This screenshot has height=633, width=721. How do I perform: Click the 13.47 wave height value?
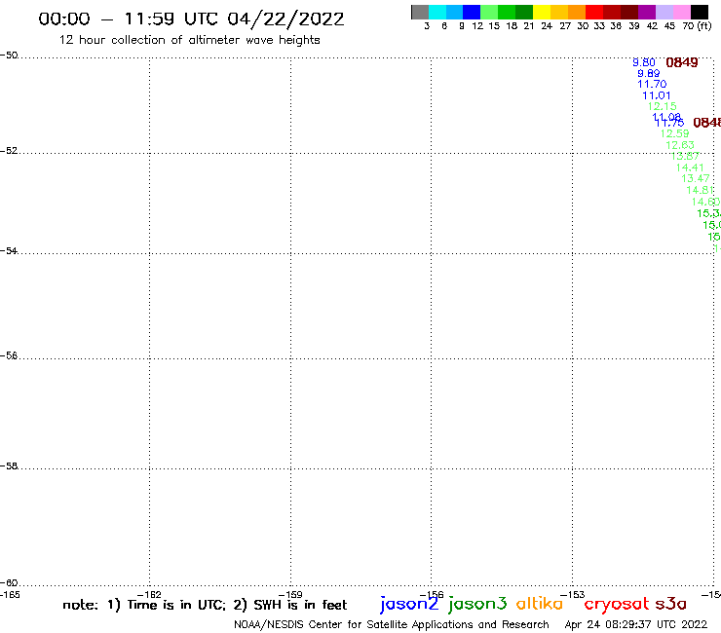tap(696, 178)
